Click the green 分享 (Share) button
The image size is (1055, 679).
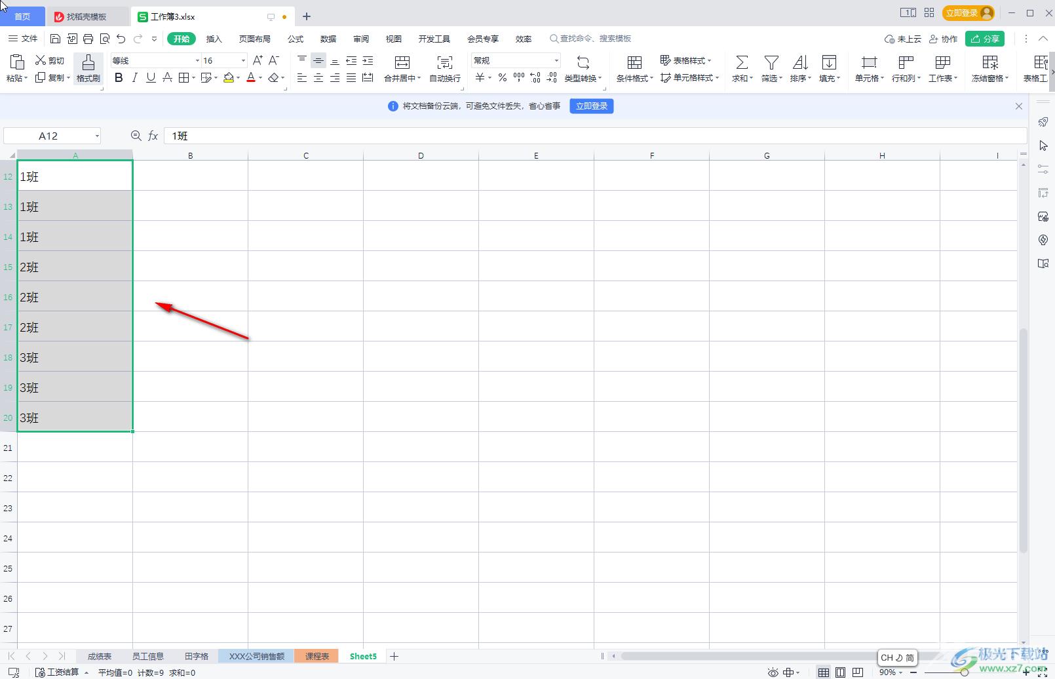[x=985, y=39]
